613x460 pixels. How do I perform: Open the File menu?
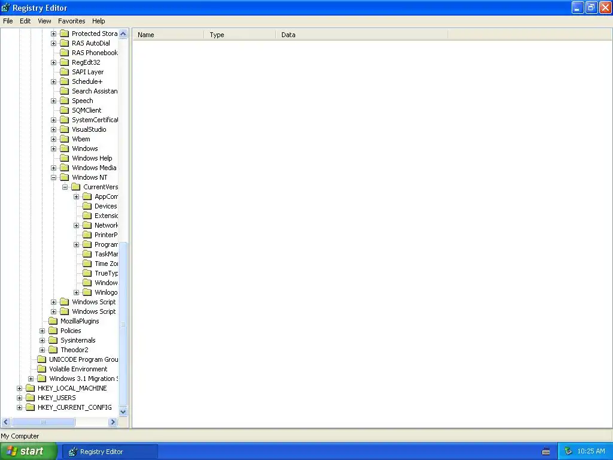(8, 21)
